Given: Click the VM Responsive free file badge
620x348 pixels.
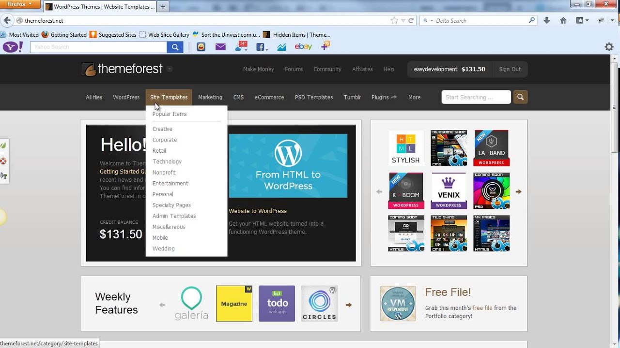Looking at the screenshot, I should coord(398,304).
